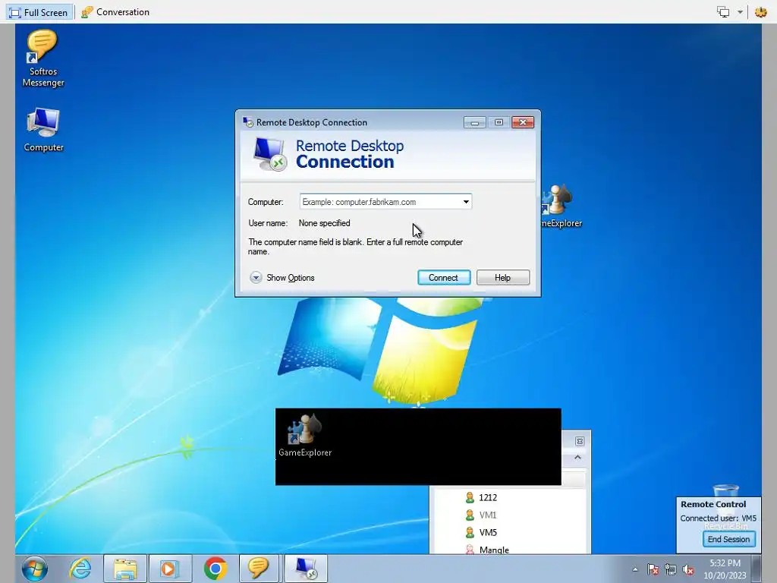Expand the monitor selection dropdown arrow

(740, 12)
